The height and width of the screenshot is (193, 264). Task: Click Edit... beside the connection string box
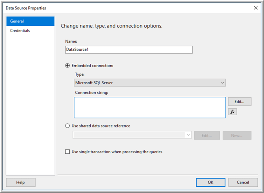tap(240, 101)
